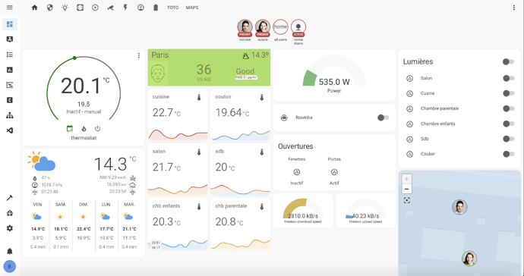Select thermostat heat flame mode icon

click(x=84, y=128)
